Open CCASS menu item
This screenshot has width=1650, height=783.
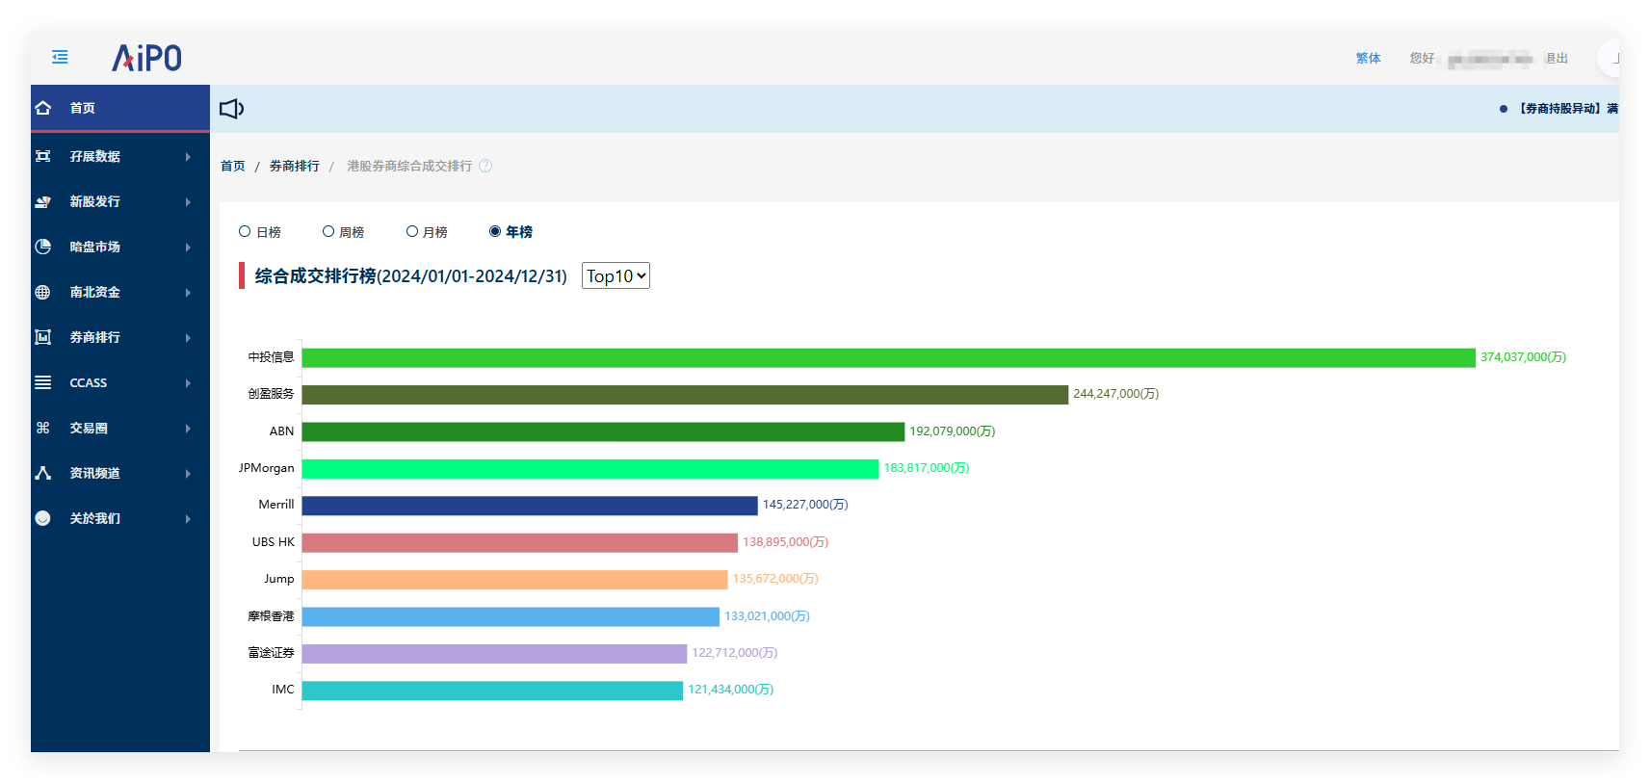pos(120,382)
